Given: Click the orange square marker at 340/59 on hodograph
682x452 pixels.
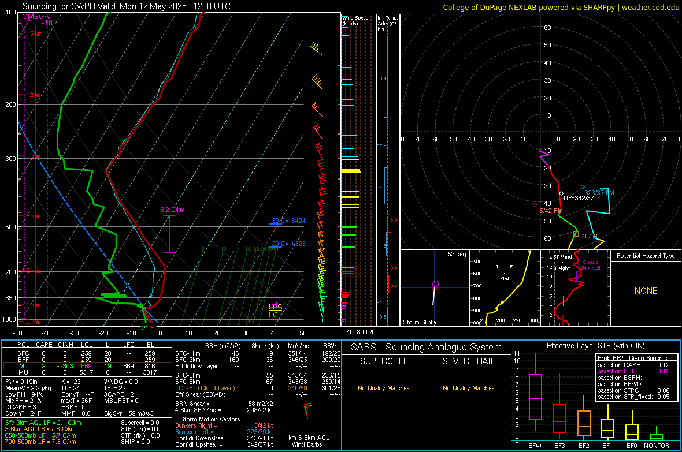Looking at the screenshot, I should tap(576, 234).
